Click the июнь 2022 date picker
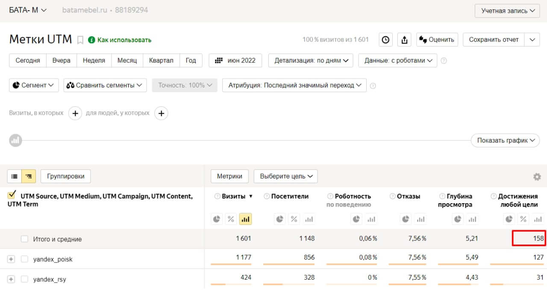The image size is (547, 295). coord(235,60)
